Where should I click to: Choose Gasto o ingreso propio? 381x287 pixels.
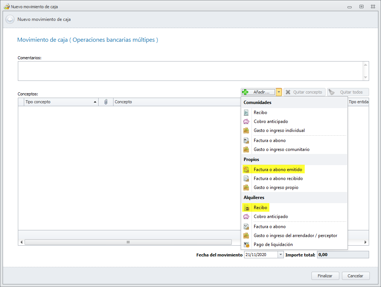[295, 187]
